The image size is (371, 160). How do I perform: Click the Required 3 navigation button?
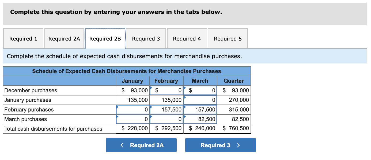pos(220,145)
